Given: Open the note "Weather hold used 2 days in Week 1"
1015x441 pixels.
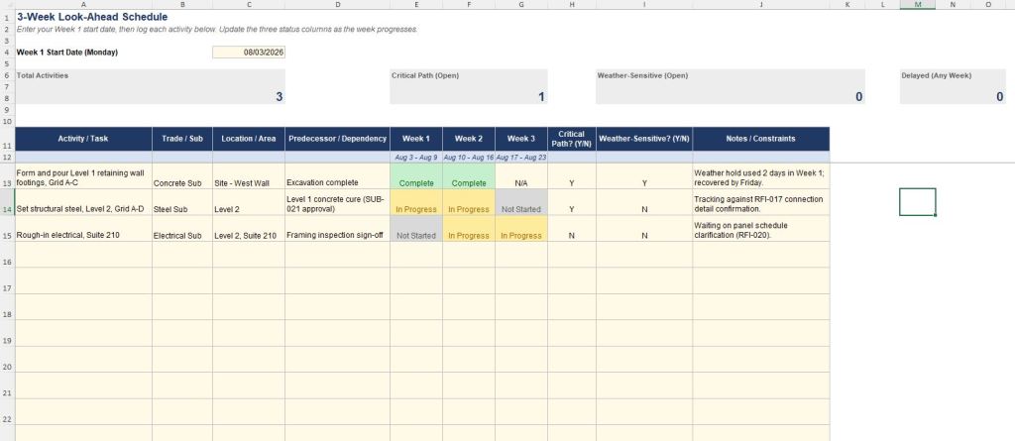Looking at the screenshot, I should (x=760, y=176).
